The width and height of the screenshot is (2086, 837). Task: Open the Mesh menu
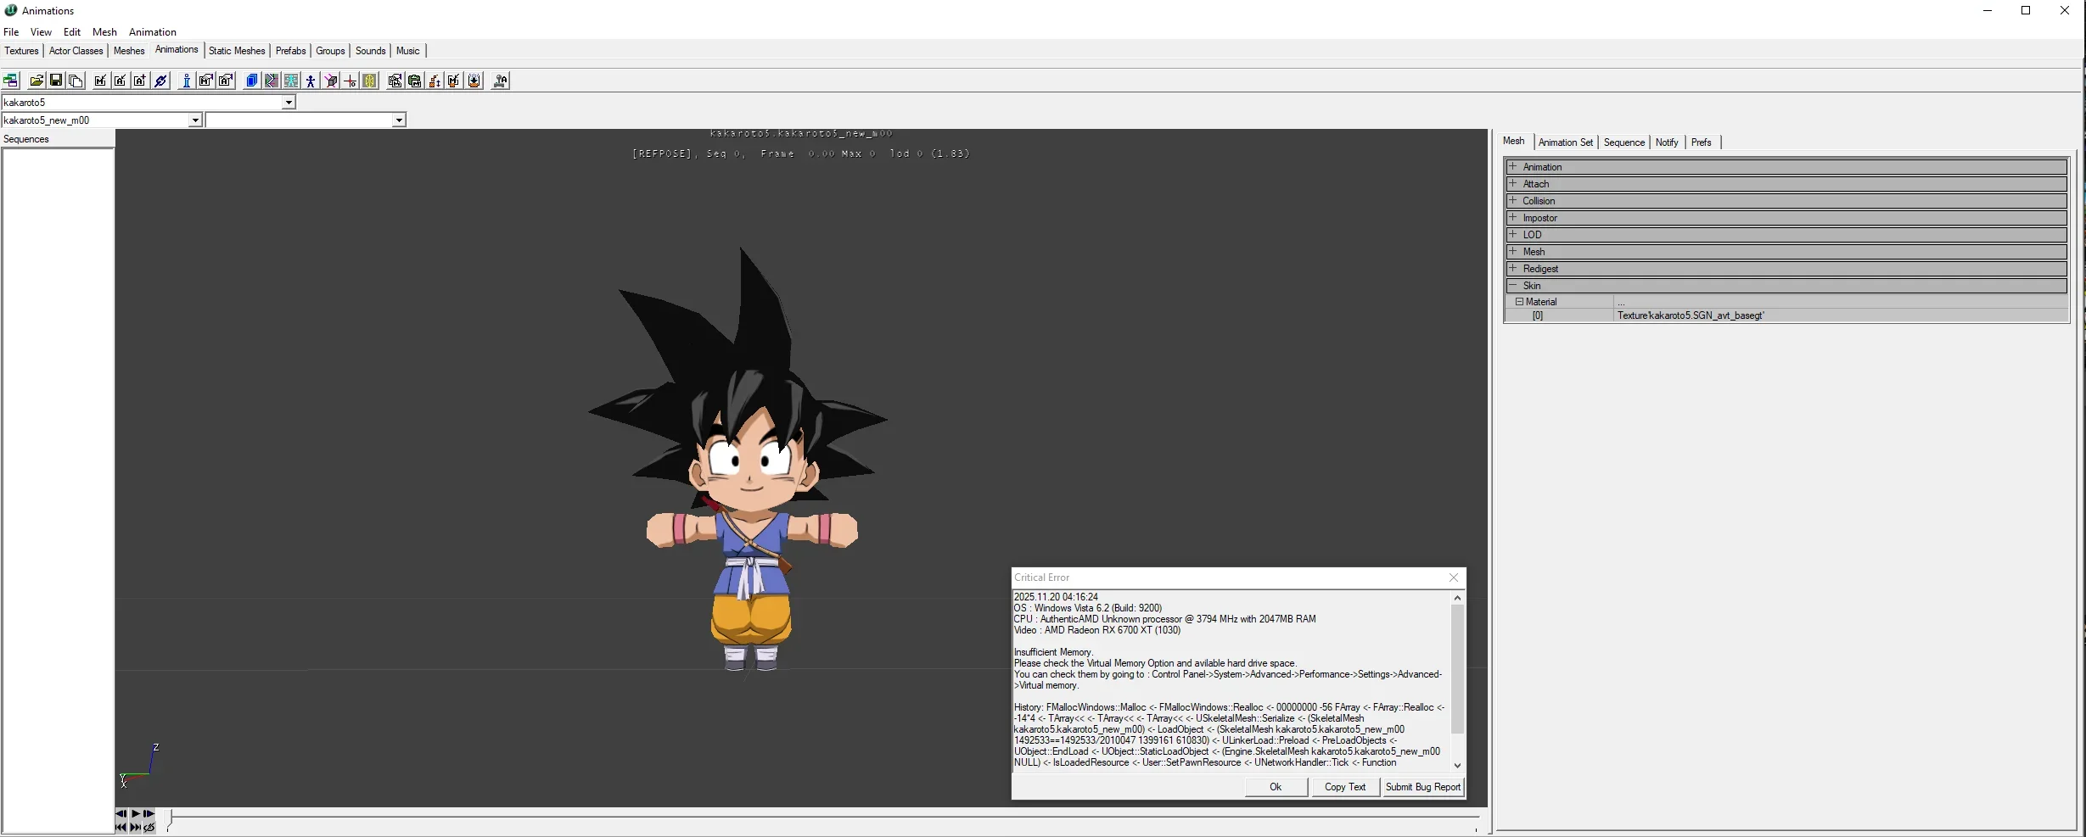click(104, 32)
